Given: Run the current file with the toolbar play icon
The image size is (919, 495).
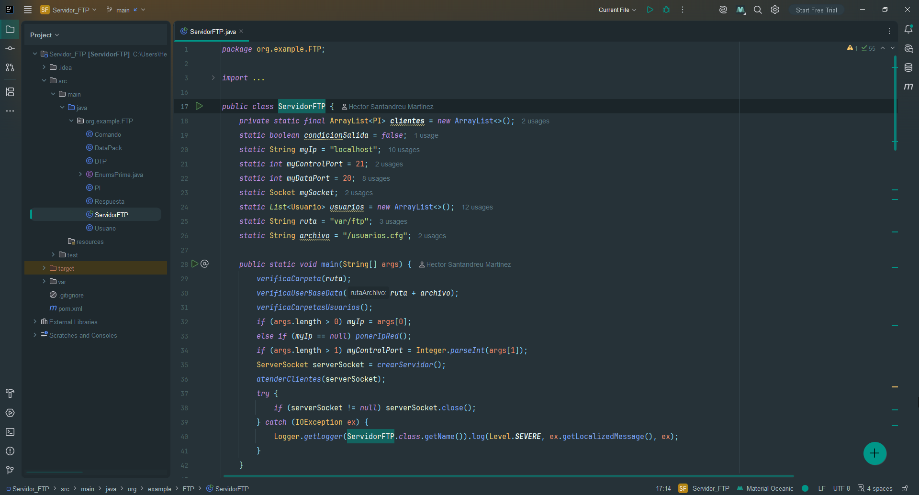Looking at the screenshot, I should click(650, 10).
